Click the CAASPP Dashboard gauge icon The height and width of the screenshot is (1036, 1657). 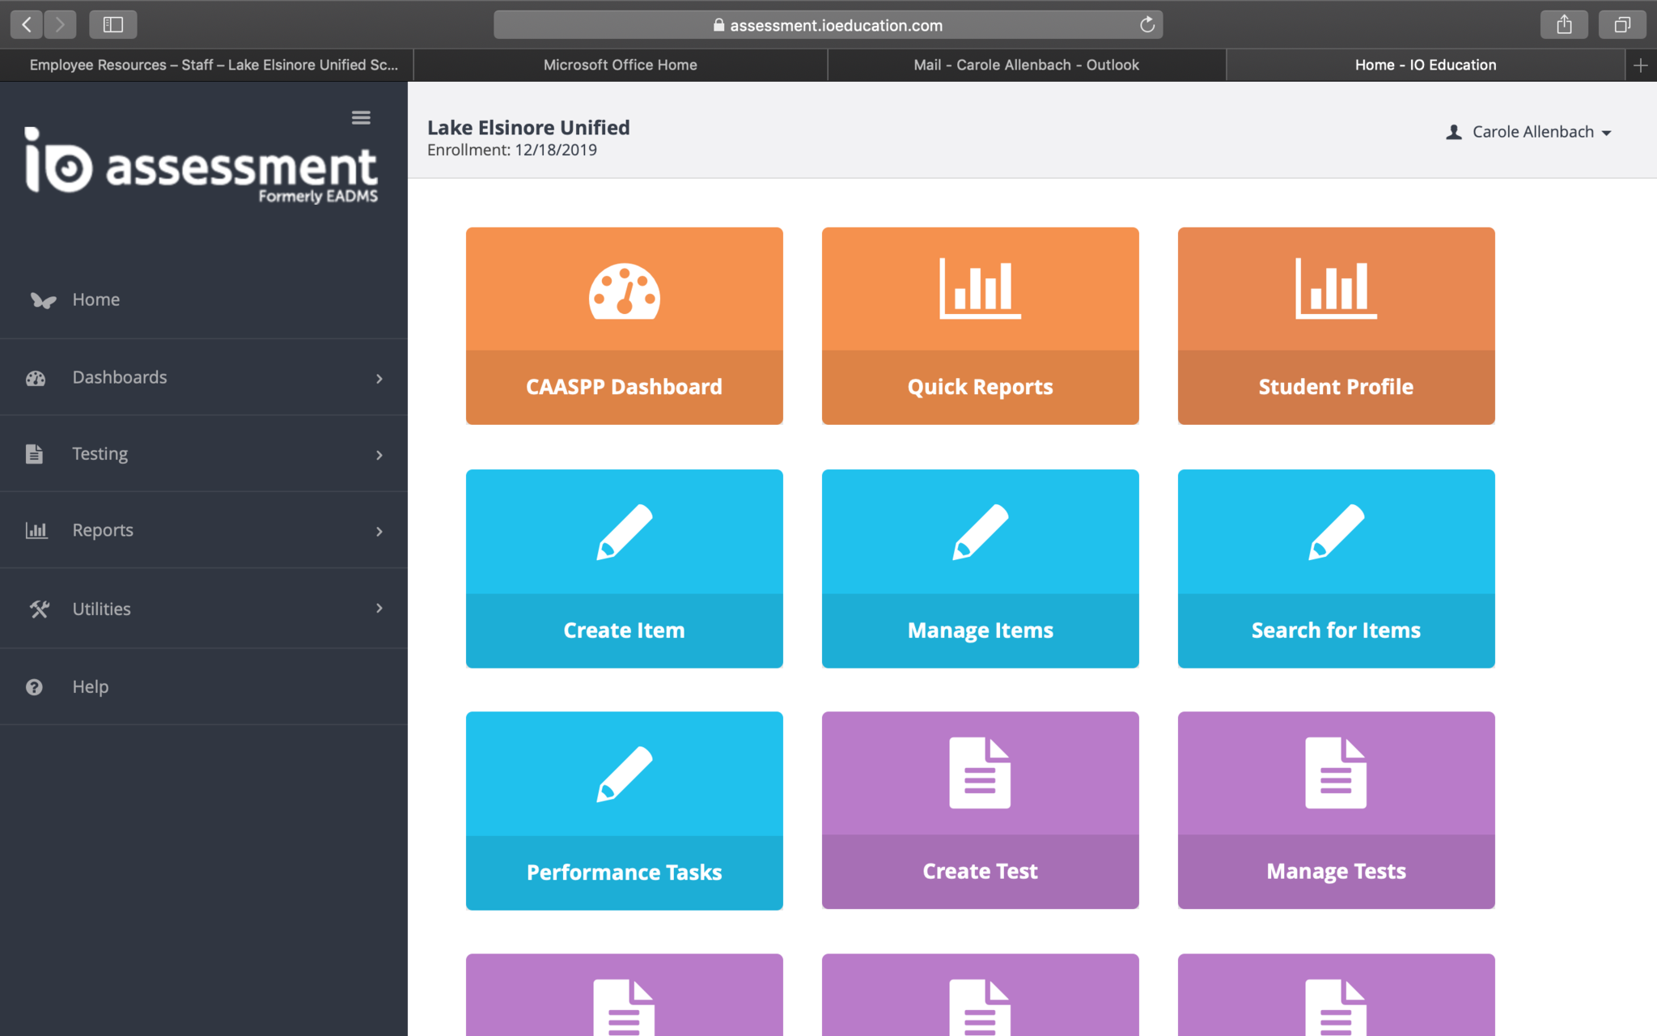click(x=624, y=291)
